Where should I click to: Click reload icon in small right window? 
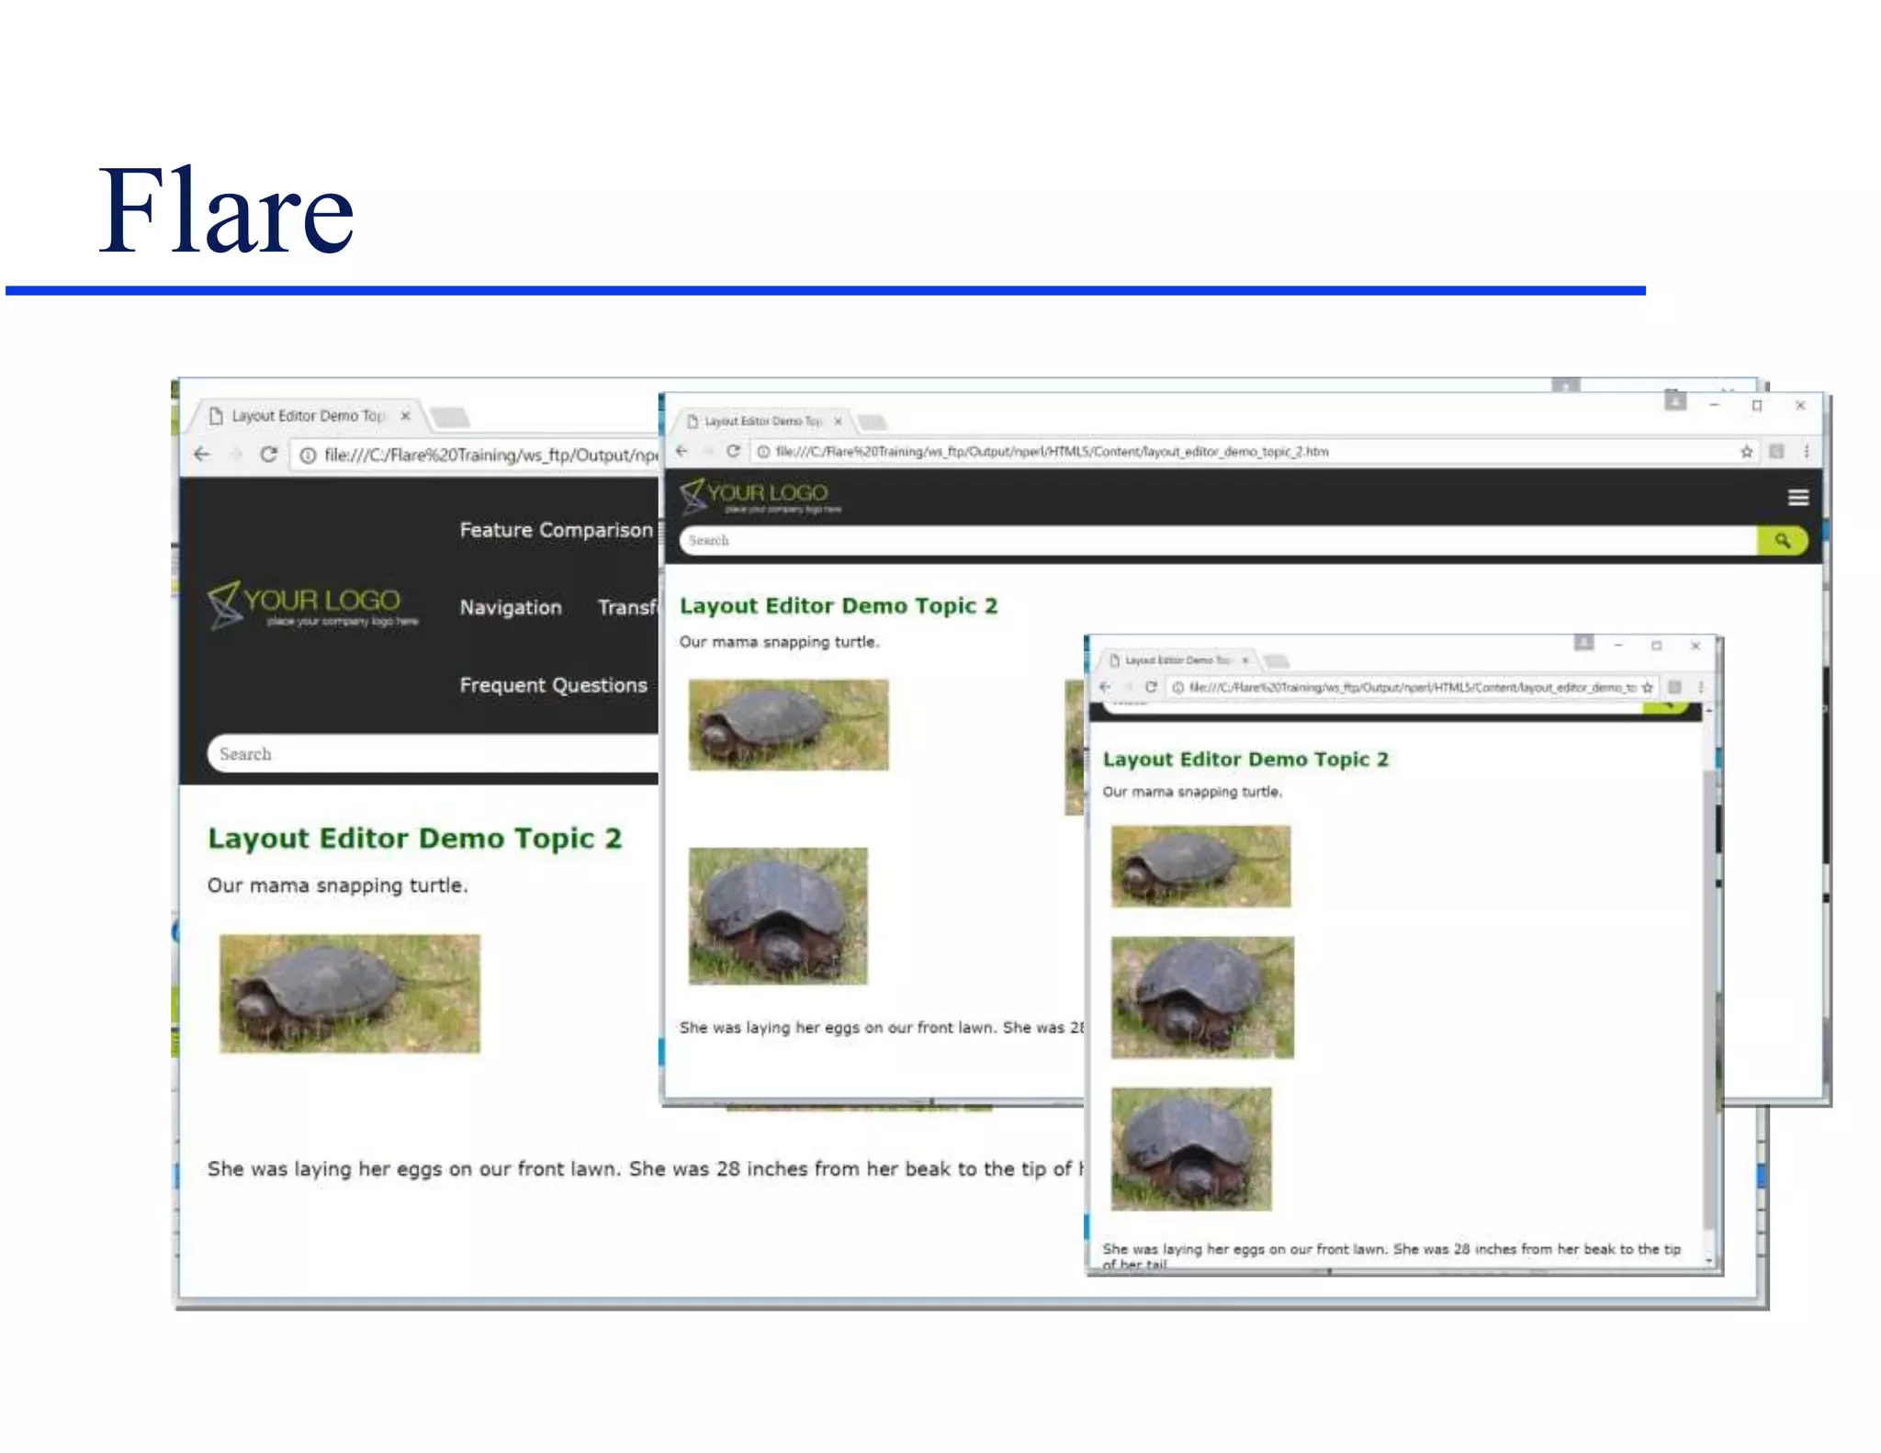click(x=1150, y=687)
